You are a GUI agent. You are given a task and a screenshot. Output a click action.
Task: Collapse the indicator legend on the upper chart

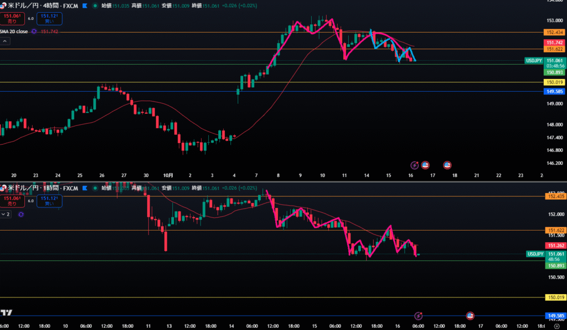click(5, 41)
